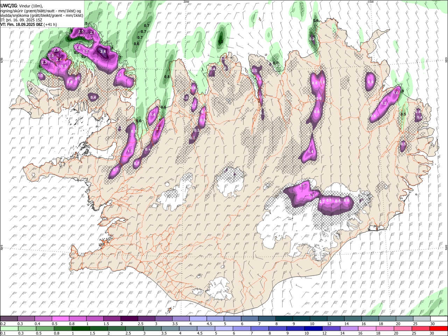Screen dimensions: 448x336
Task: Click the 2.3 value label on the map
Action: [44, 62]
